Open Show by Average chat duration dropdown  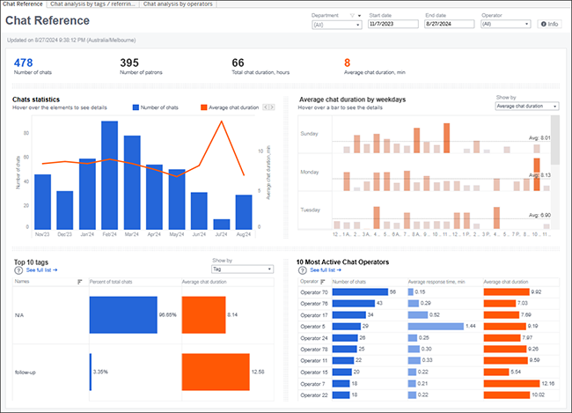pos(527,106)
